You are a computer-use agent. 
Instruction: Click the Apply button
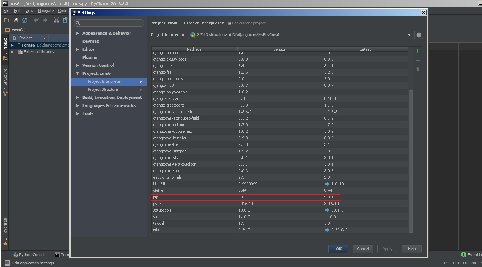point(387,249)
